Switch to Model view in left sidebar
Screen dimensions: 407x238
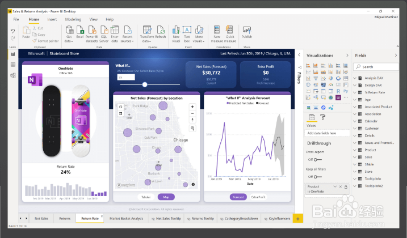pos(12,75)
